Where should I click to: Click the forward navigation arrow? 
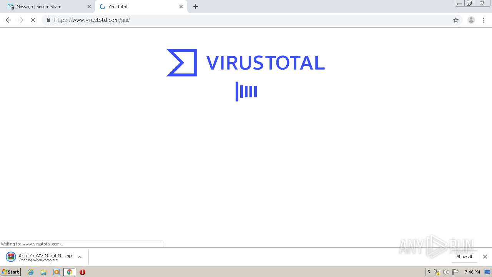21,20
